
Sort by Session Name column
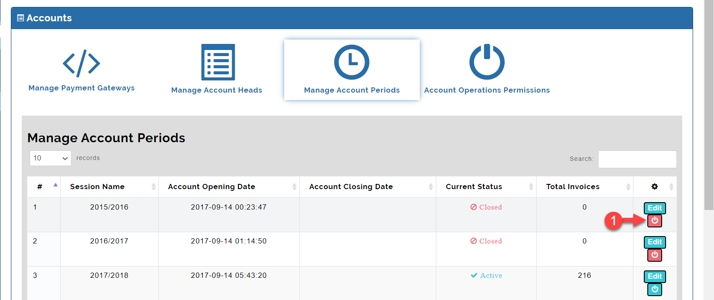pos(109,187)
